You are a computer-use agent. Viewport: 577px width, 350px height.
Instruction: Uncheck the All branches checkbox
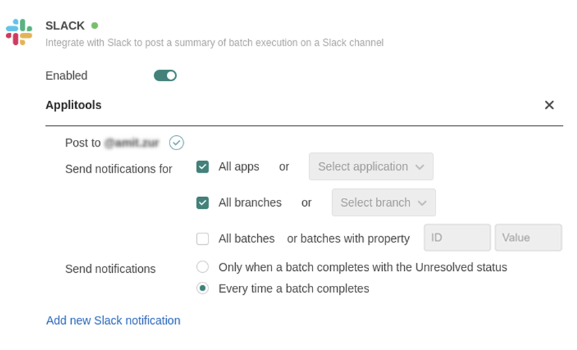click(202, 203)
